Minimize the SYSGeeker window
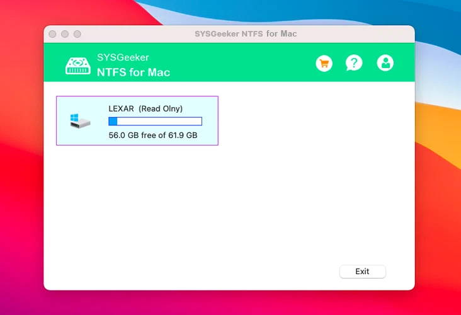 click(65, 34)
